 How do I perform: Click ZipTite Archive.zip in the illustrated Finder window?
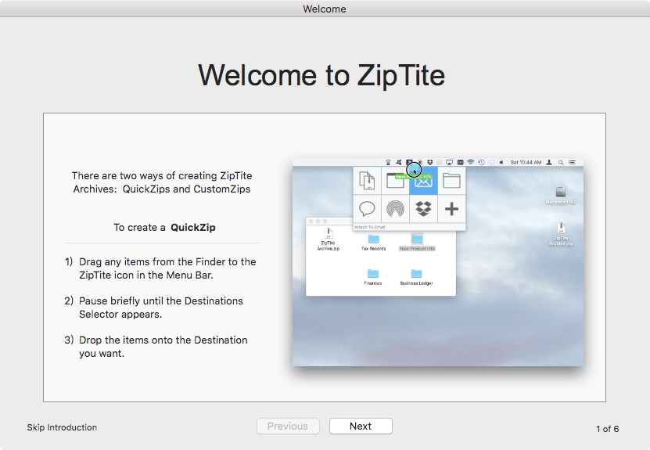[329, 239]
